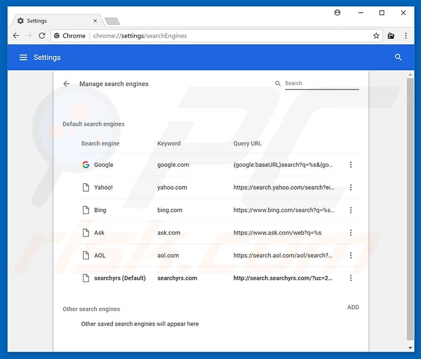This screenshot has height=359, width=421.
Task: Reload the current page
Action: 42,35
